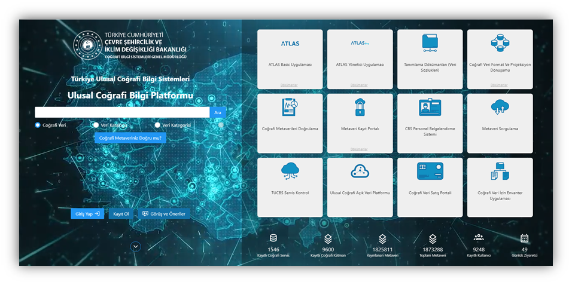572x285 pixels.
Task: Open Ulusal Coğrafi Açık Veri Platformu label
Action: tap(360, 193)
